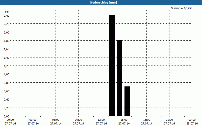Click the Niederschlag [mm] title

(103, 3)
